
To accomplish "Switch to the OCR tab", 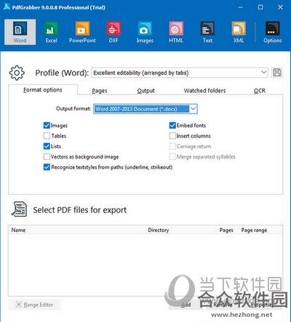I will [x=260, y=91].
